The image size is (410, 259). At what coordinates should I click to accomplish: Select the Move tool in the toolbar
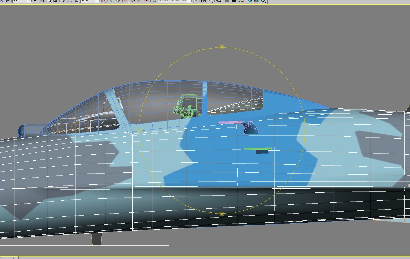pos(63,1)
